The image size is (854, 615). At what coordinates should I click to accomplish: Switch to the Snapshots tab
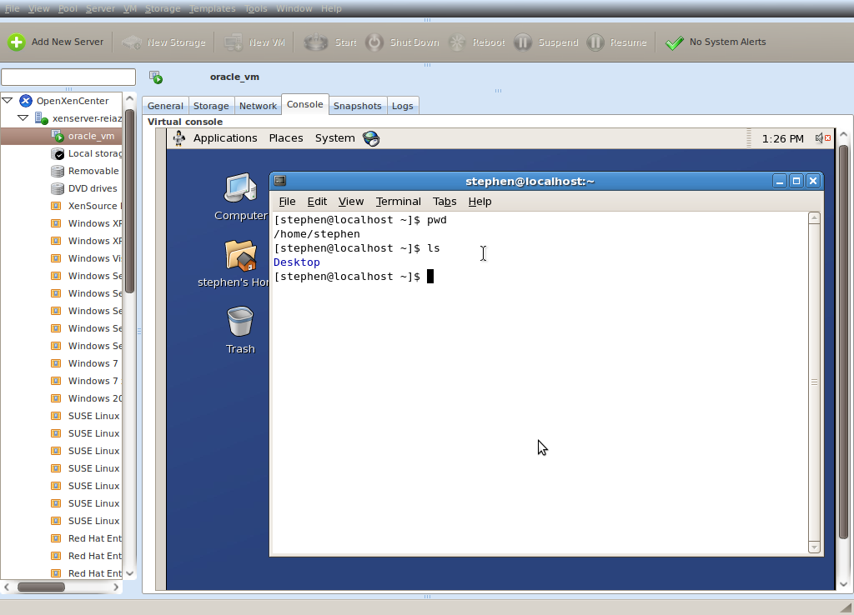[357, 106]
